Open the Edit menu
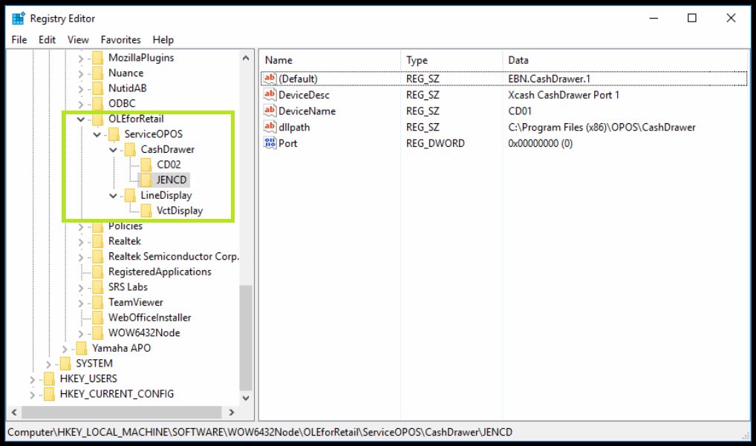 click(48, 40)
